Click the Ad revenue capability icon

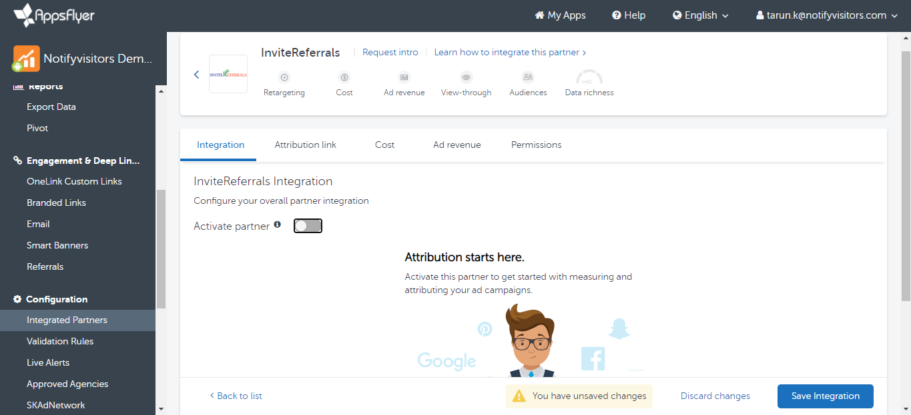point(404,77)
